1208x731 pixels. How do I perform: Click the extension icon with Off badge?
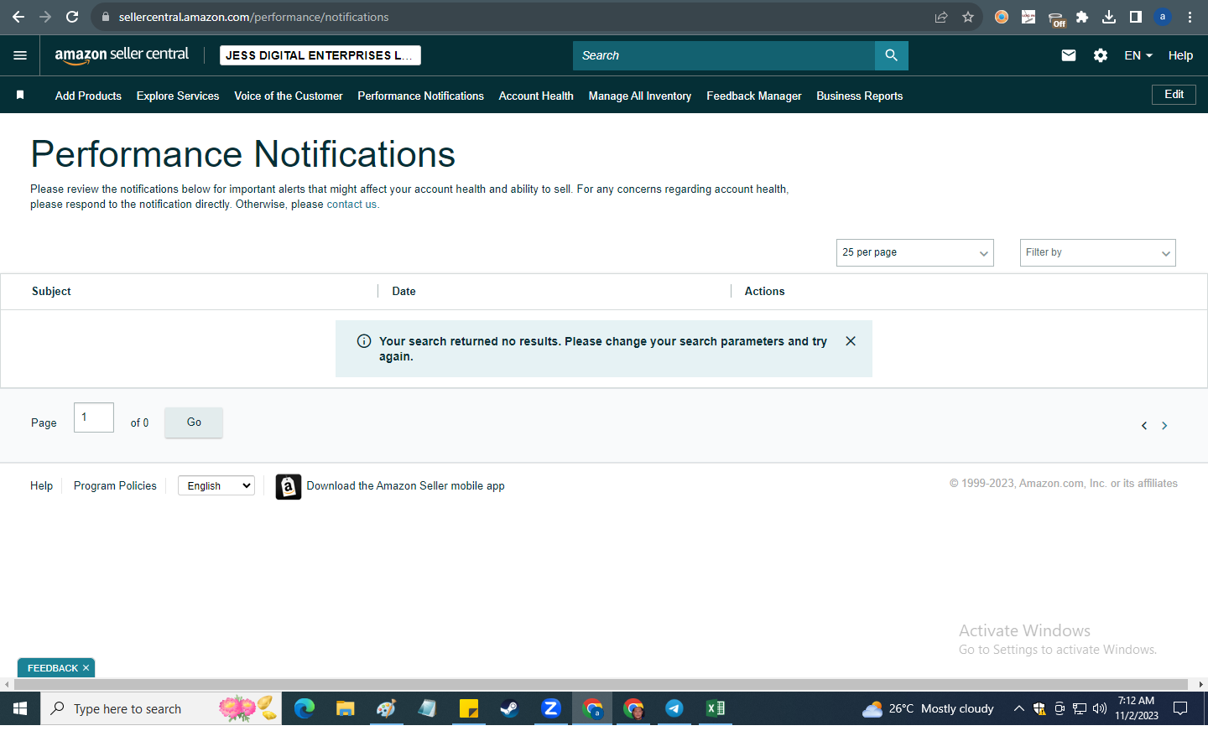(1056, 18)
